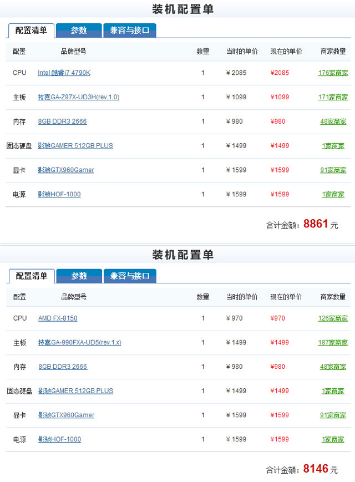View 91家商家 link in AMD build
The image size is (355, 482).
[333, 415]
